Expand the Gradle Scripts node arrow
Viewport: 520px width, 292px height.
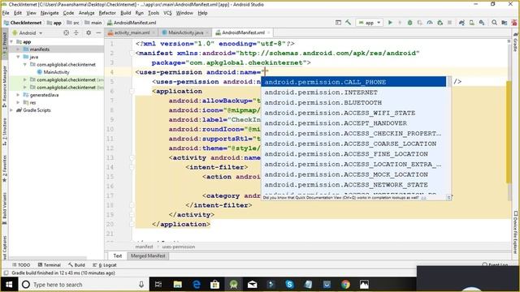pos(12,110)
